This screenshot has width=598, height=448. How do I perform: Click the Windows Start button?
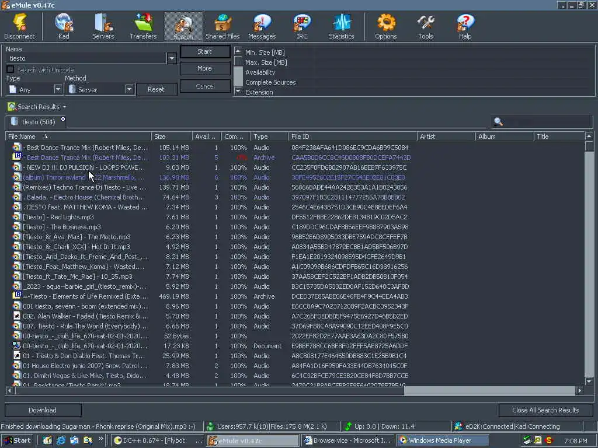(18, 440)
